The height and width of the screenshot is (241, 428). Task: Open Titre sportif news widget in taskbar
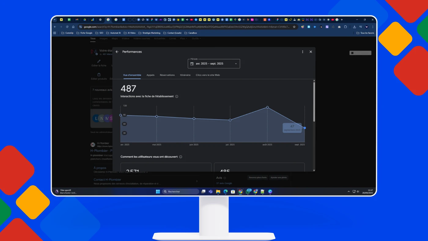point(66,191)
